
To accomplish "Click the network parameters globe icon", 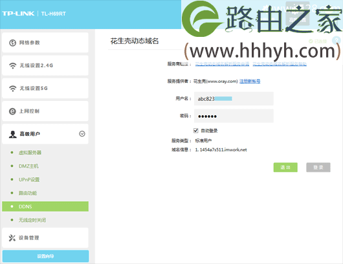I will coord(12,43).
